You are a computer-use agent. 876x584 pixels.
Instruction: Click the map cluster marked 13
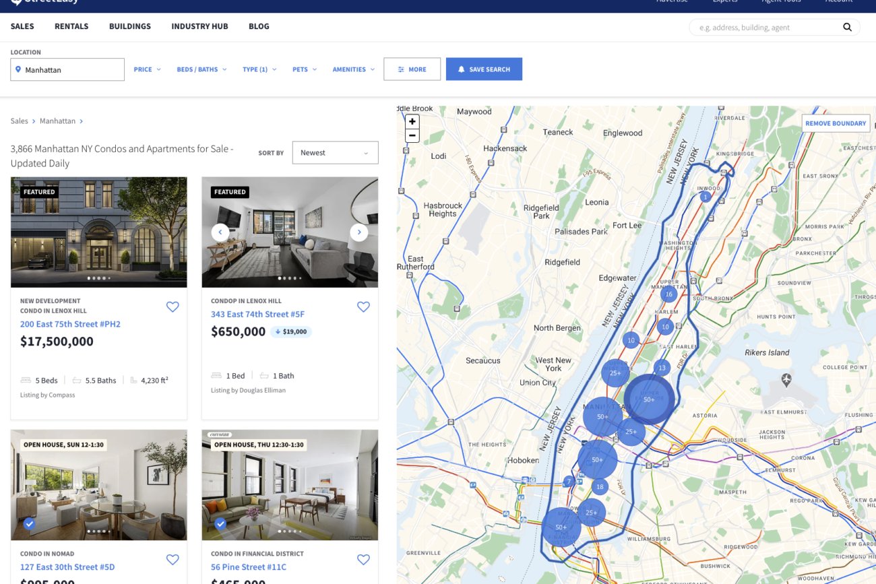[662, 368]
